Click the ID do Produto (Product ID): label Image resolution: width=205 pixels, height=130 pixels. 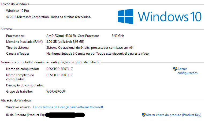click(x=25, y=115)
